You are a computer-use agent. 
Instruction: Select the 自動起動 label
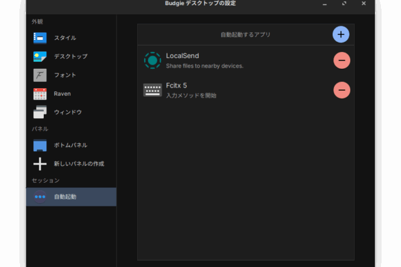tap(65, 197)
